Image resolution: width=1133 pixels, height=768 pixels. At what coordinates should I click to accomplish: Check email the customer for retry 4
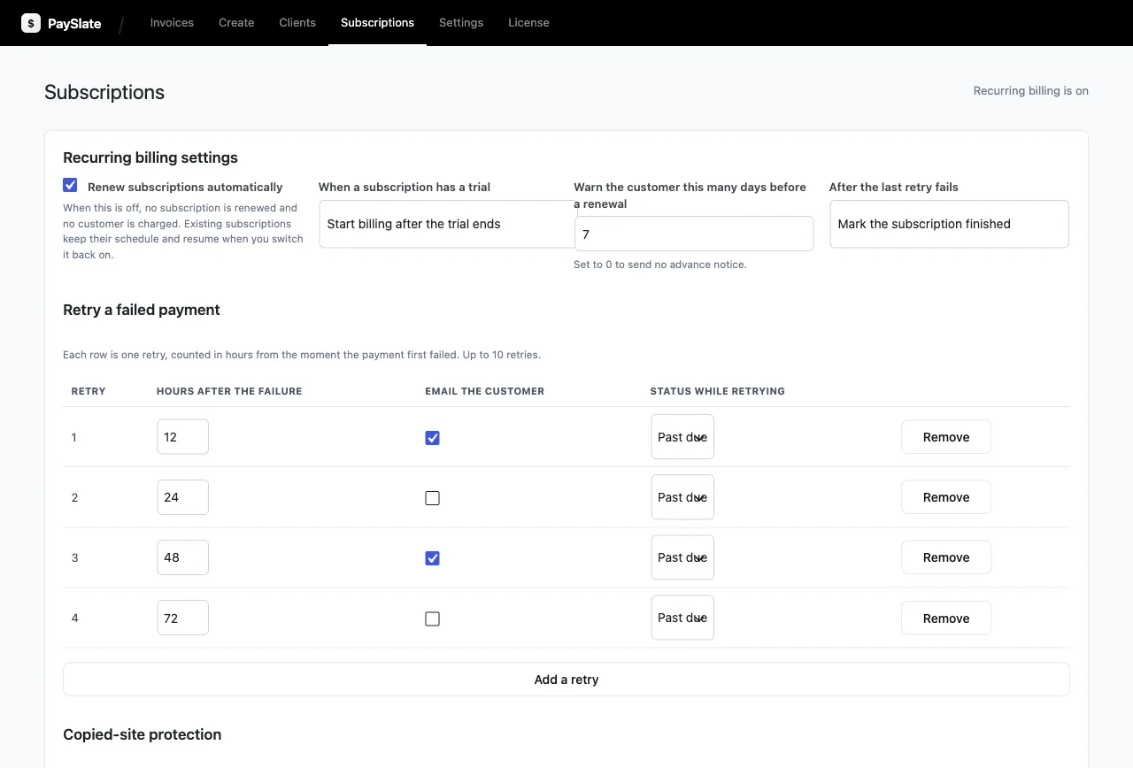tap(432, 618)
